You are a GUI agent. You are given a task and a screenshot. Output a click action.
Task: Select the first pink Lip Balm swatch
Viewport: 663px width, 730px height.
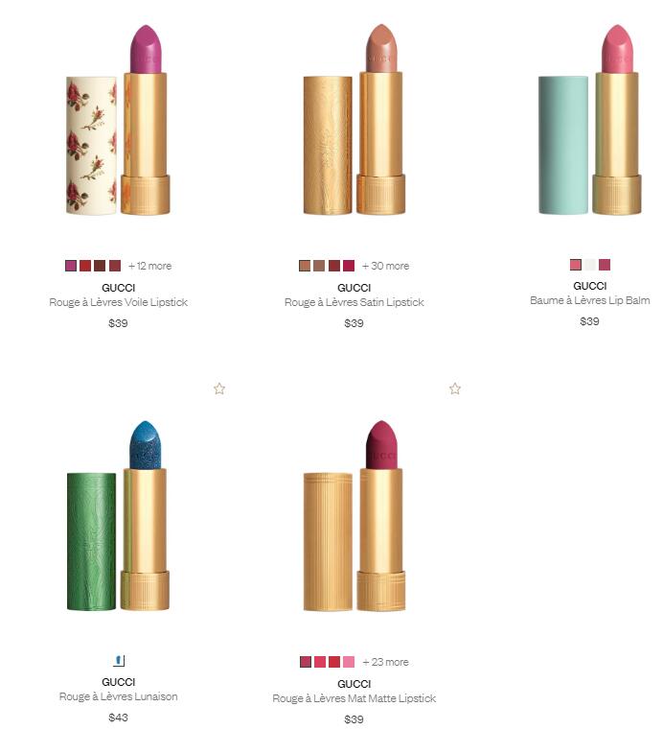(576, 265)
